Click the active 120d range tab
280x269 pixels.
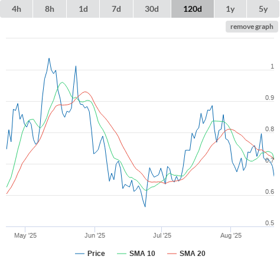pyautogui.click(x=193, y=9)
